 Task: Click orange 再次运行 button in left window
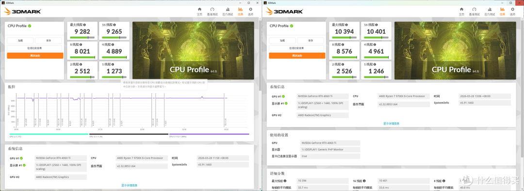pos(35,56)
